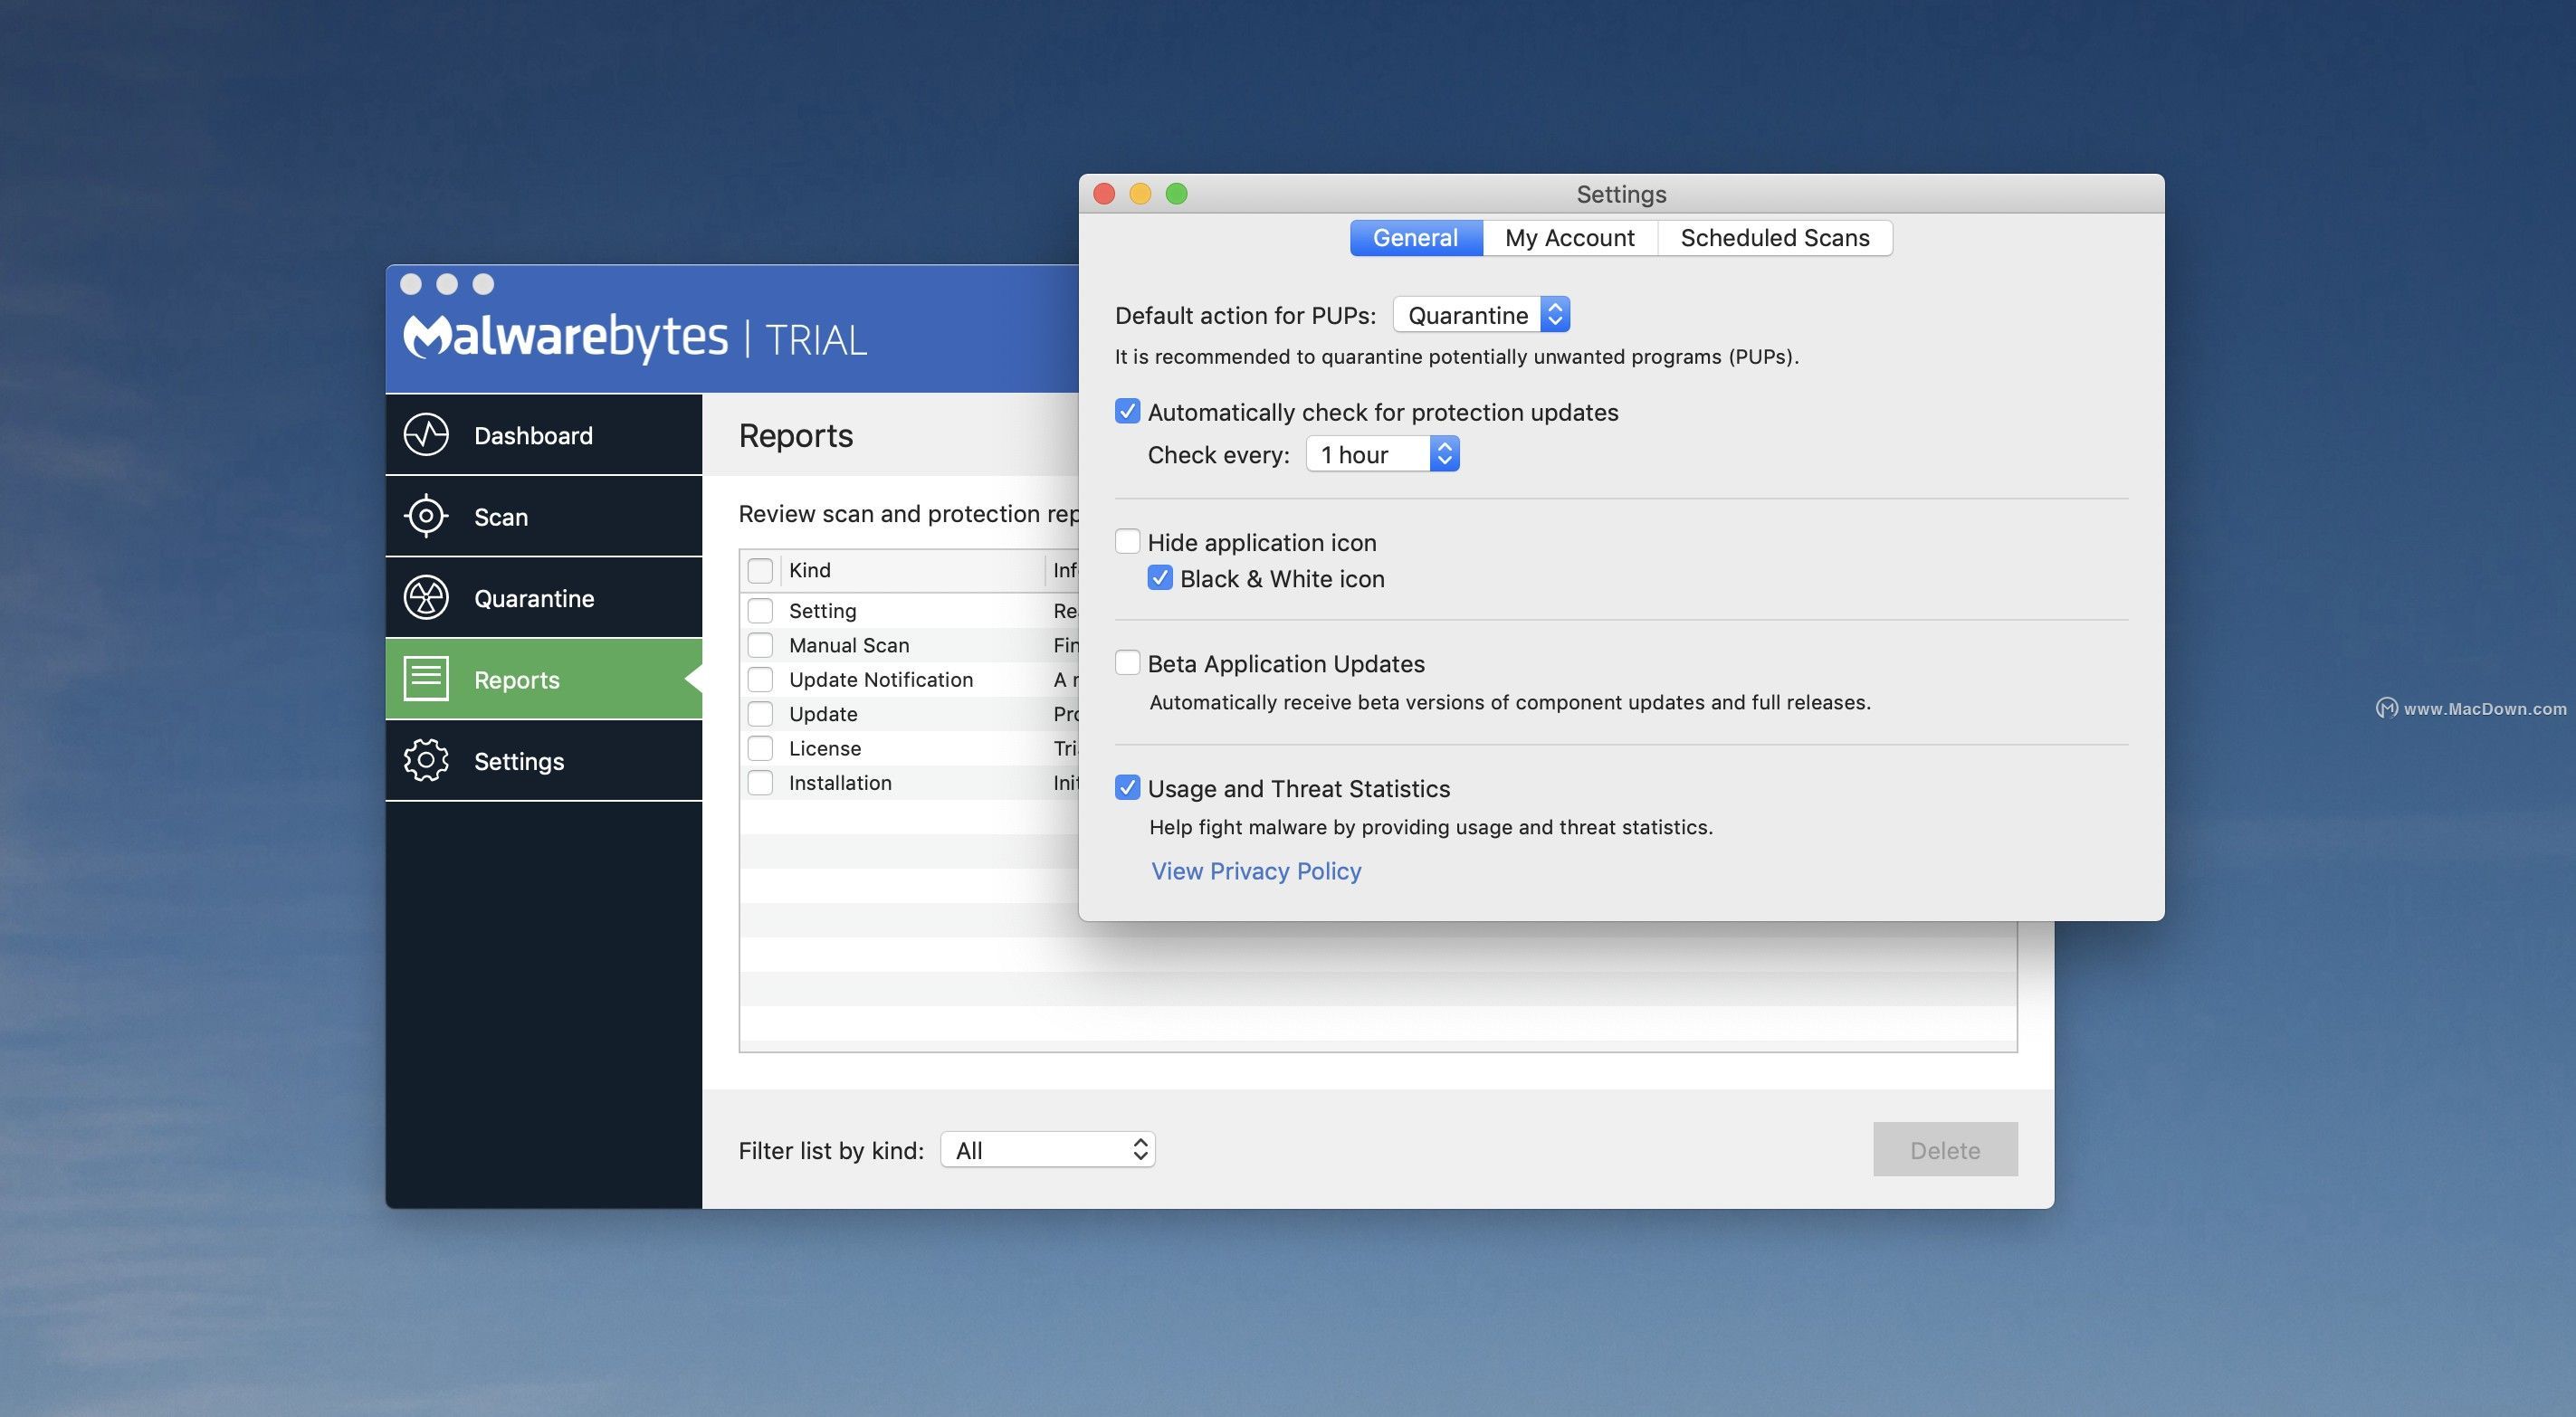Click the Kind column header
The height and width of the screenshot is (1417, 2576).
(x=911, y=570)
